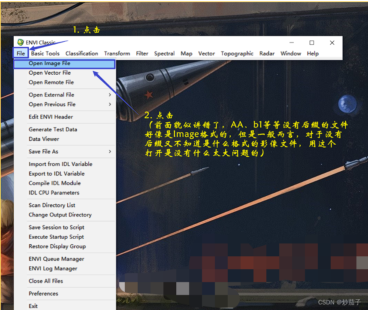Expand Open External File submenu

pos(64,95)
